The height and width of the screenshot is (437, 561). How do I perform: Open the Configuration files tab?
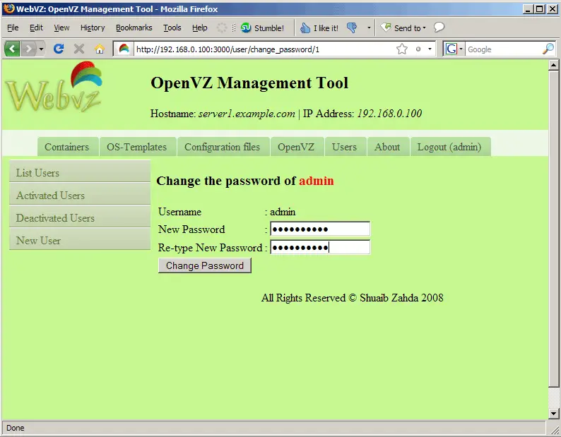click(x=222, y=147)
